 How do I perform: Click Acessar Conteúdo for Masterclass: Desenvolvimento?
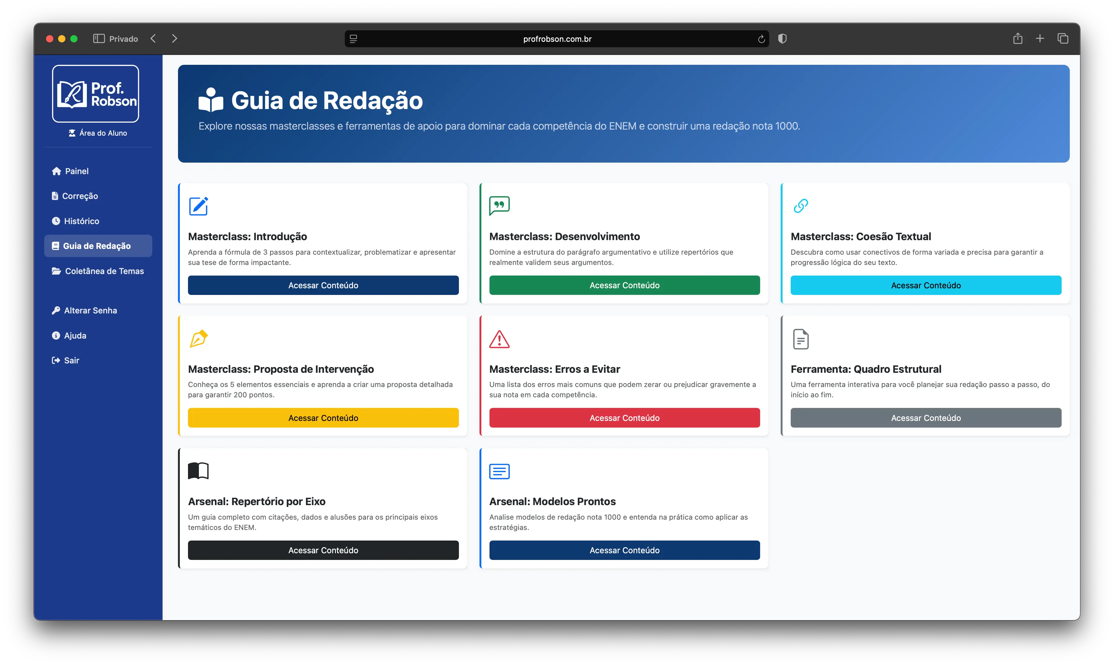coord(625,286)
